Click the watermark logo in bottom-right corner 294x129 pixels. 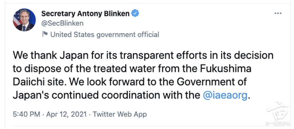(278, 111)
